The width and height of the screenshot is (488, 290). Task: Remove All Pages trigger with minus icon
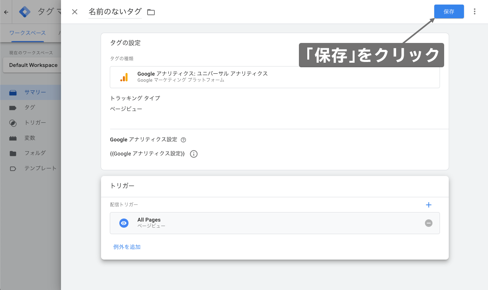tap(429, 223)
